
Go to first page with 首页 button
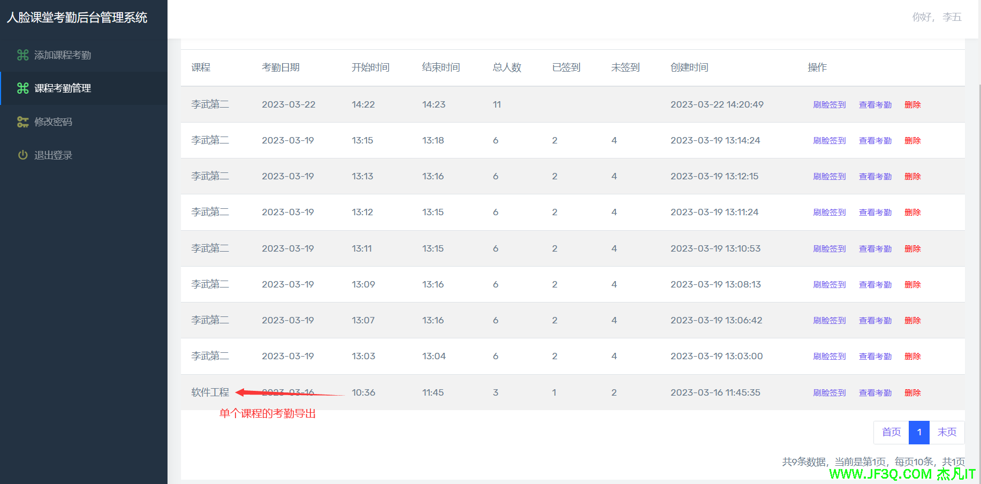pyautogui.click(x=891, y=432)
